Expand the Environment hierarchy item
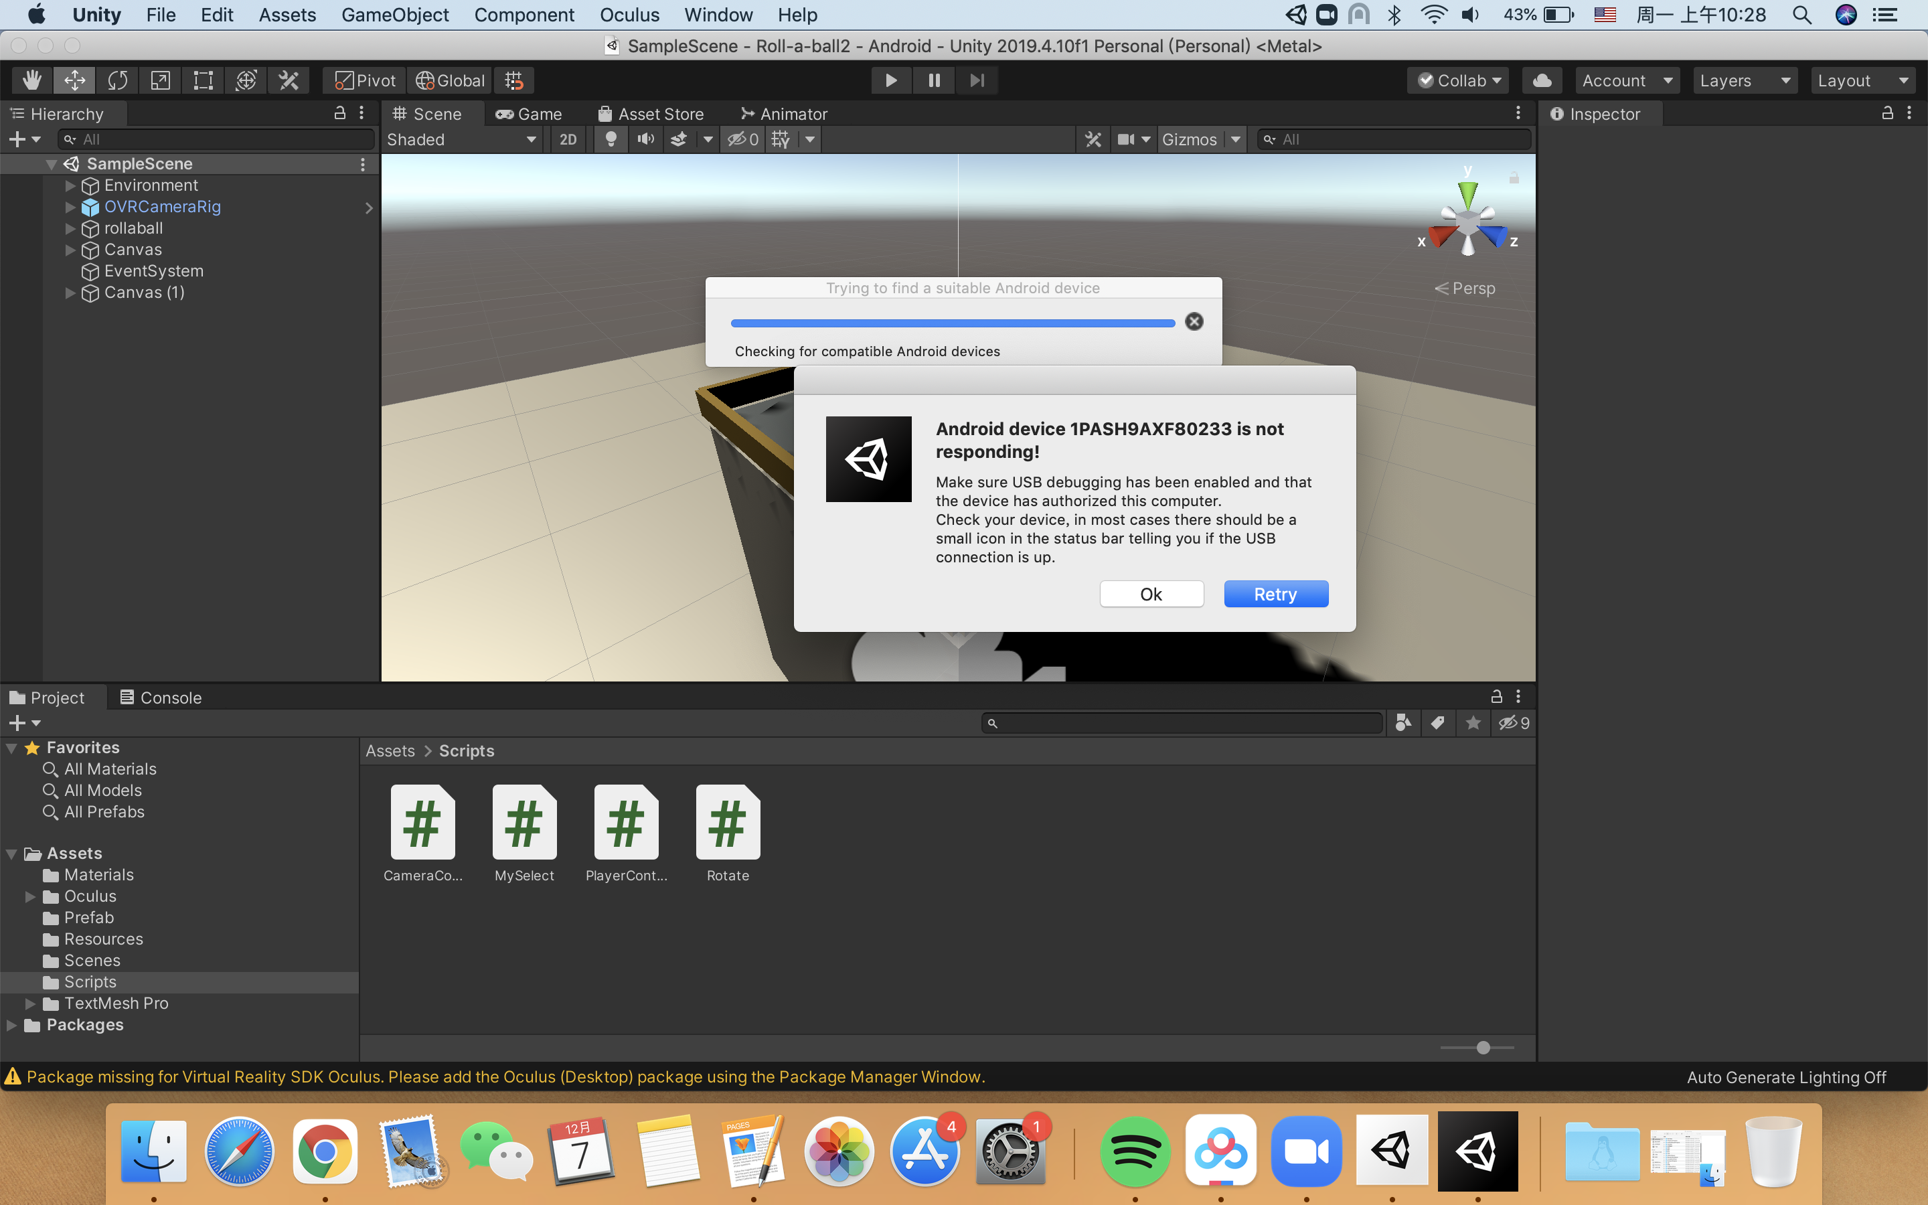 point(71,185)
